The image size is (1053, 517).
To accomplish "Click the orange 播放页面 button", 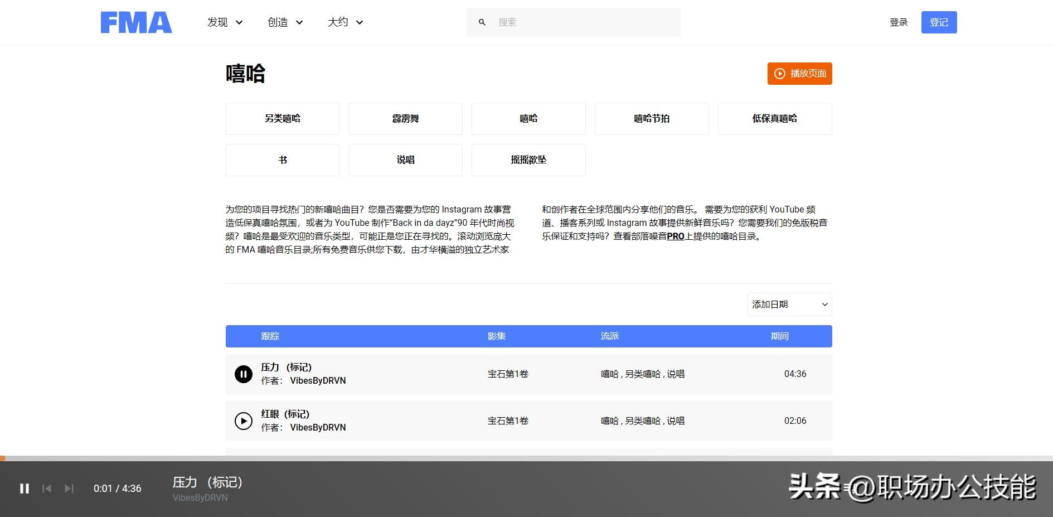I will pyautogui.click(x=799, y=74).
